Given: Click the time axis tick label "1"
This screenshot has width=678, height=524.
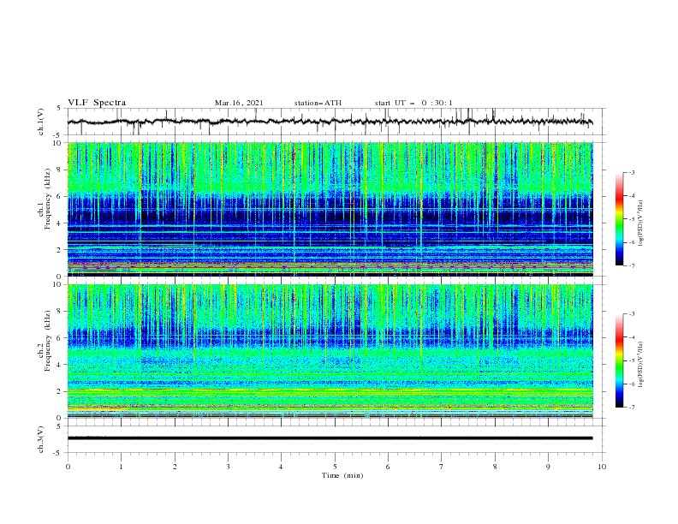Looking at the screenshot, I should (121, 467).
